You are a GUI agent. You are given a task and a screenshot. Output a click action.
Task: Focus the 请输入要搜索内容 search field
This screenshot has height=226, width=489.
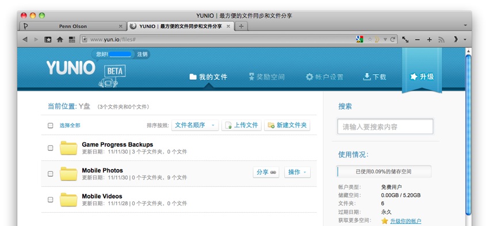pyautogui.click(x=385, y=127)
